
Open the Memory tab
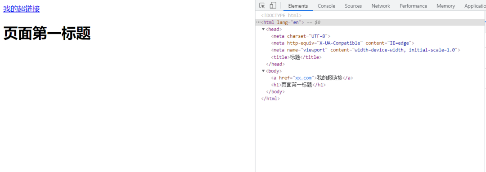point(445,6)
